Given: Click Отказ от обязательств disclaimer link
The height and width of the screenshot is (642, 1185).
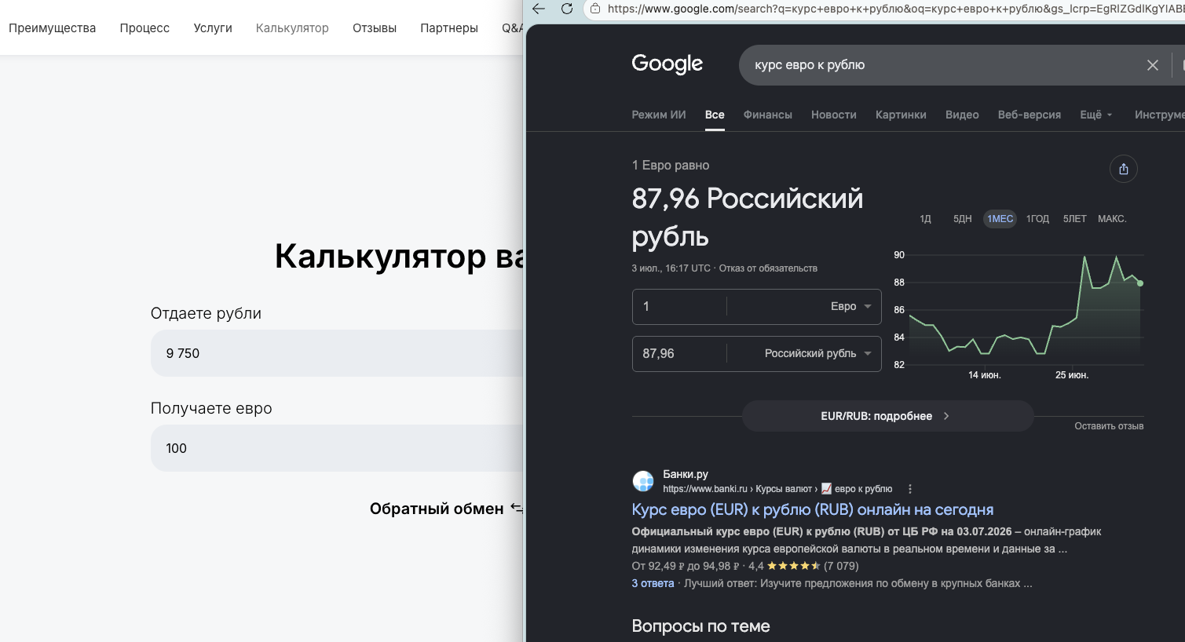Looking at the screenshot, I should point(768,268).
